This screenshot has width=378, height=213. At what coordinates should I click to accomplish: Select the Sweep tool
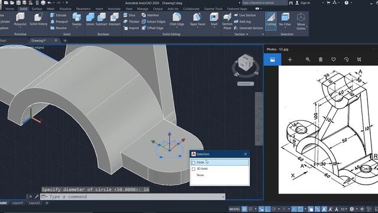tap(76, 20)
